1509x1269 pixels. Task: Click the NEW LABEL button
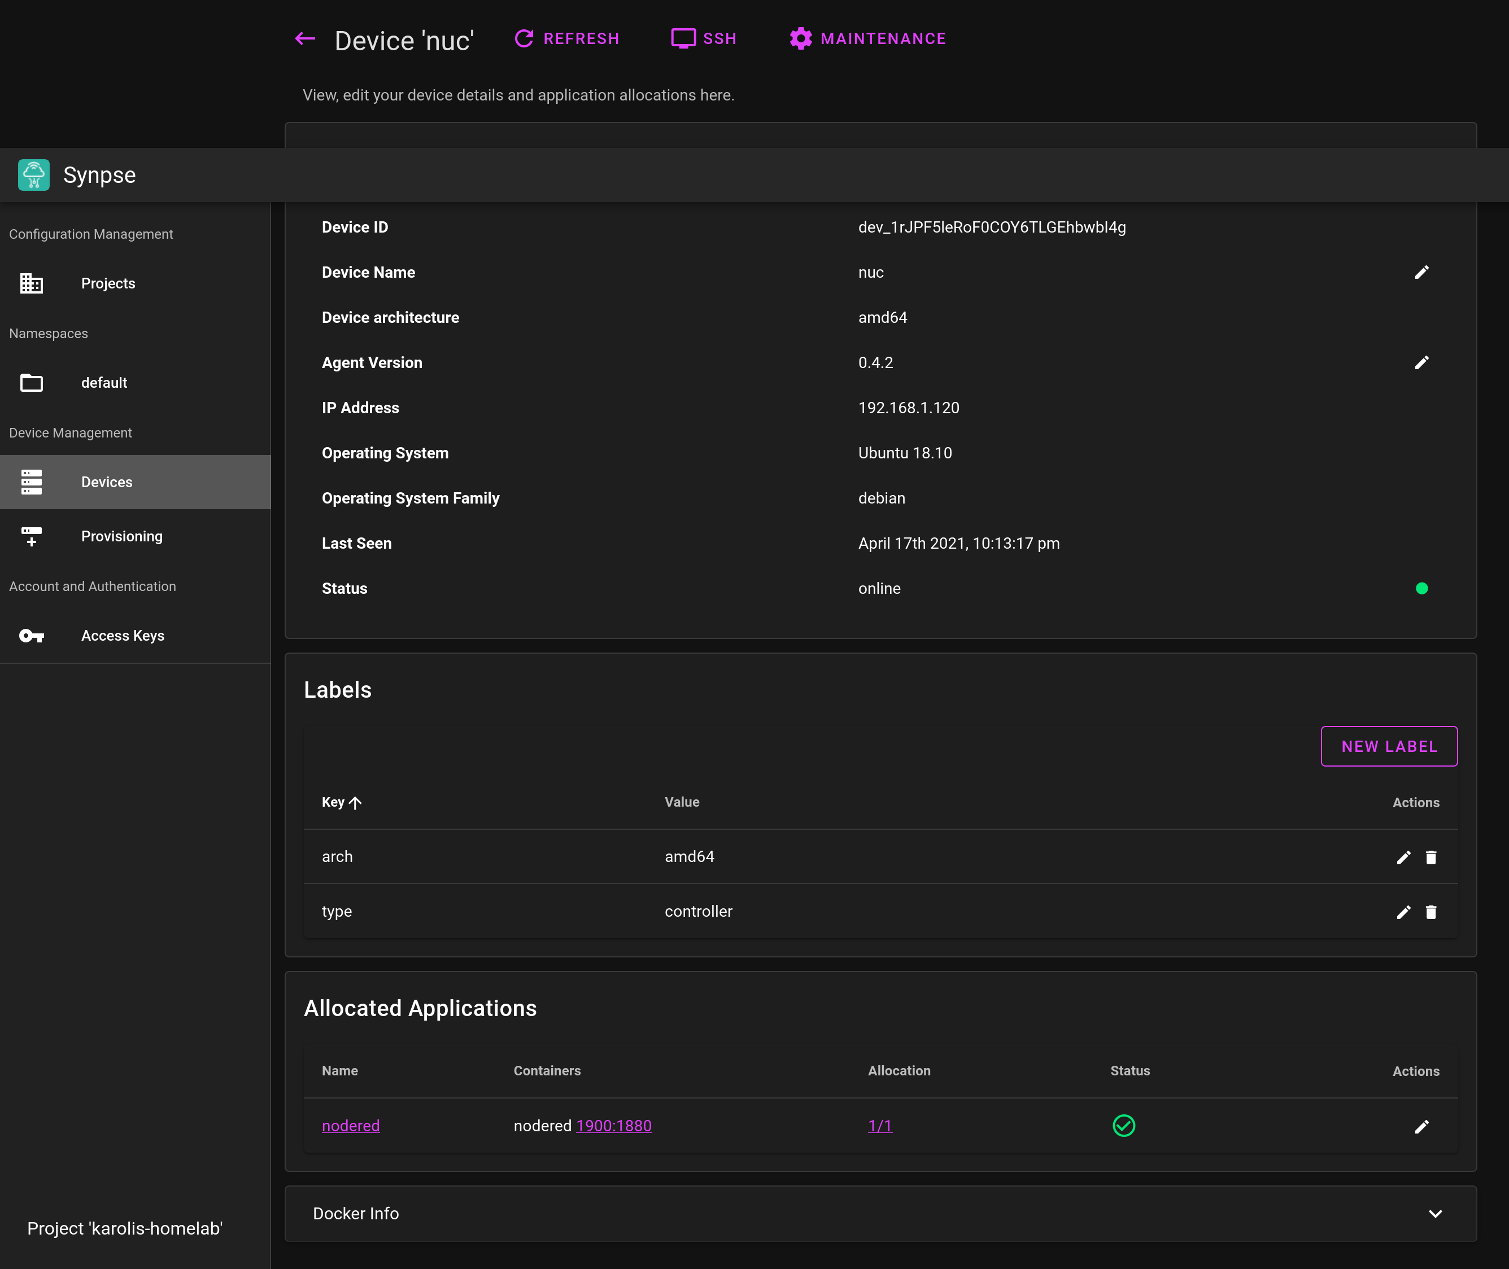(1388, 747)
